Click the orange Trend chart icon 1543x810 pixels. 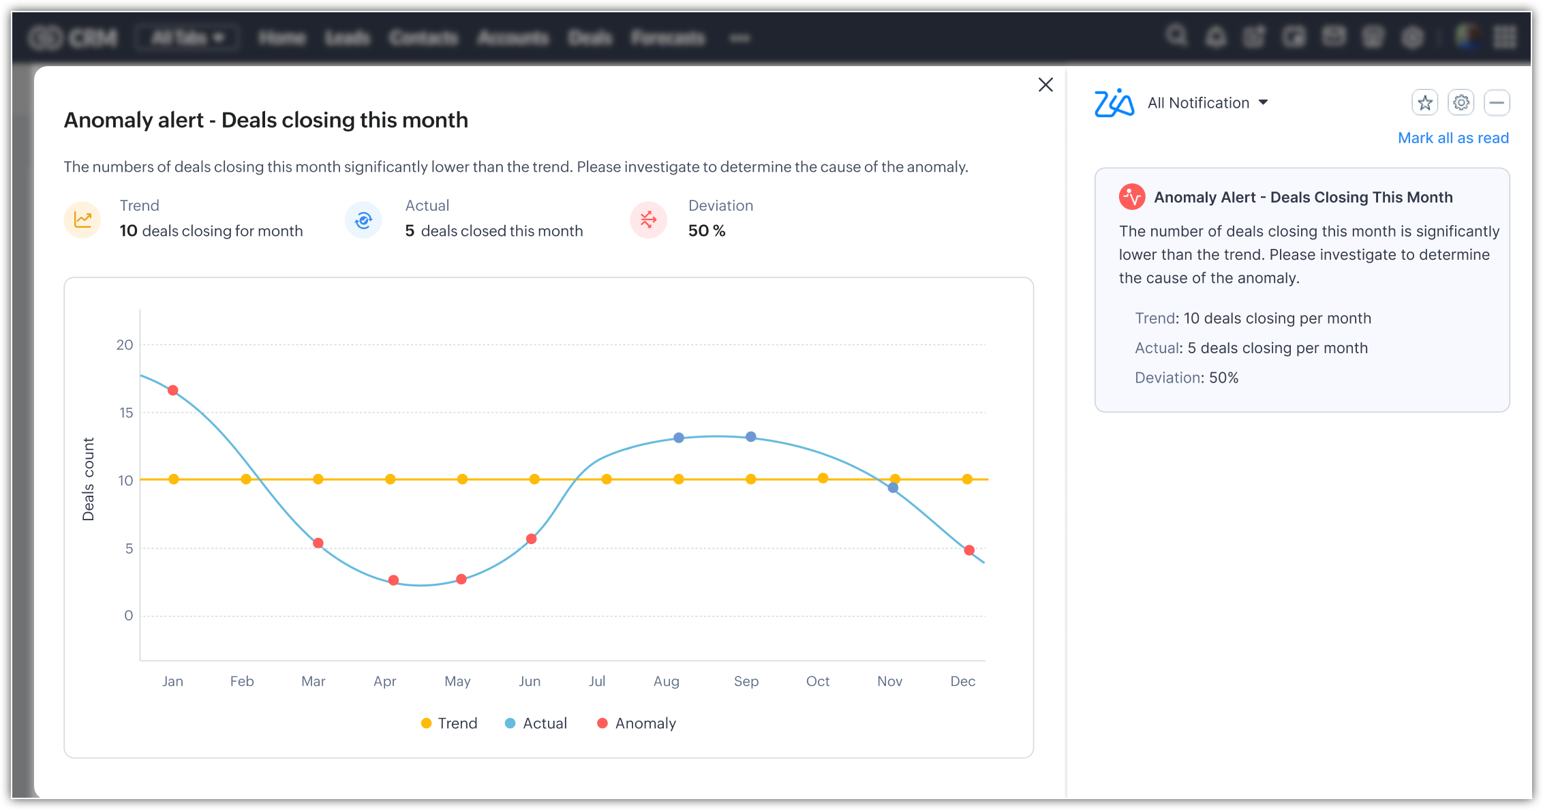point(82,220)
